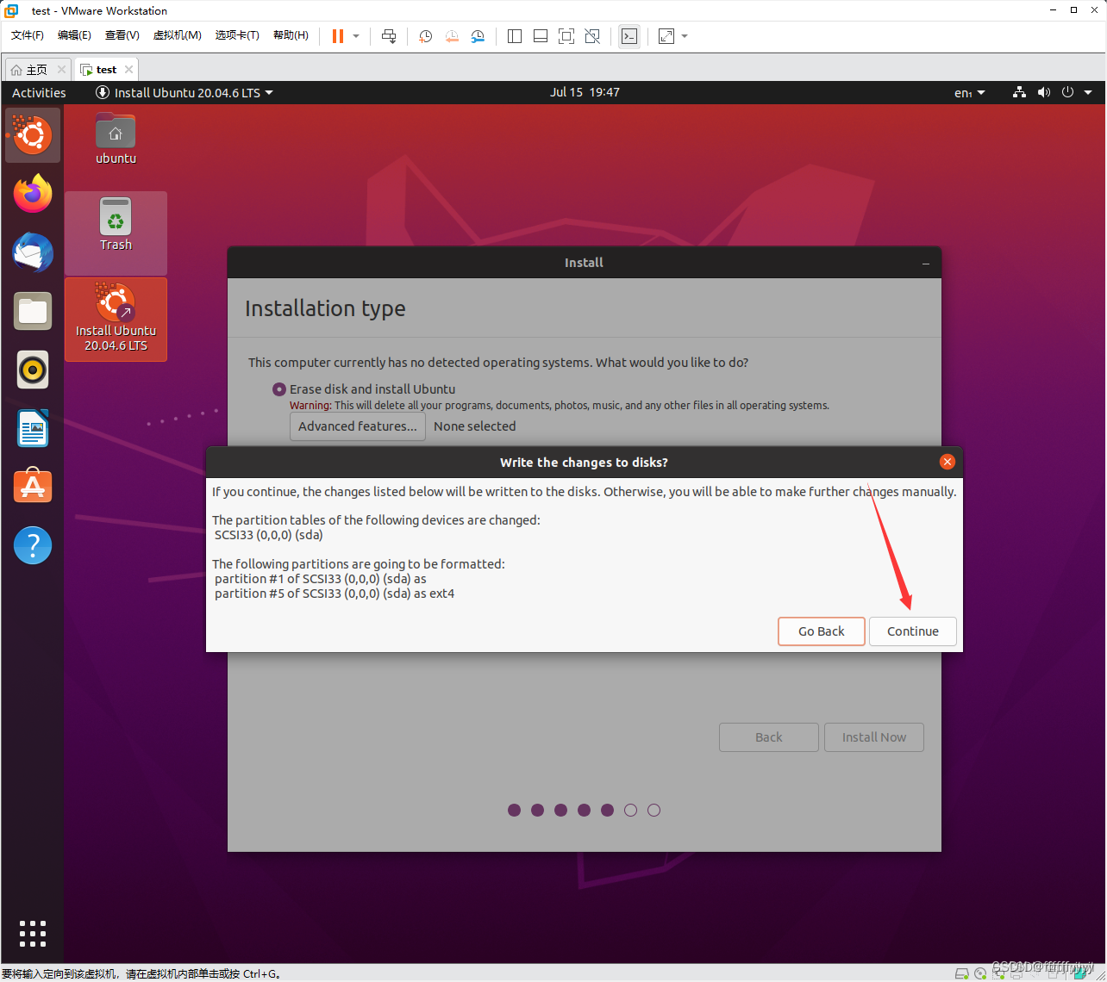Close the 主页 tab
The width and height of the screenshot is (1107, 982).
(x=61, y=70)
